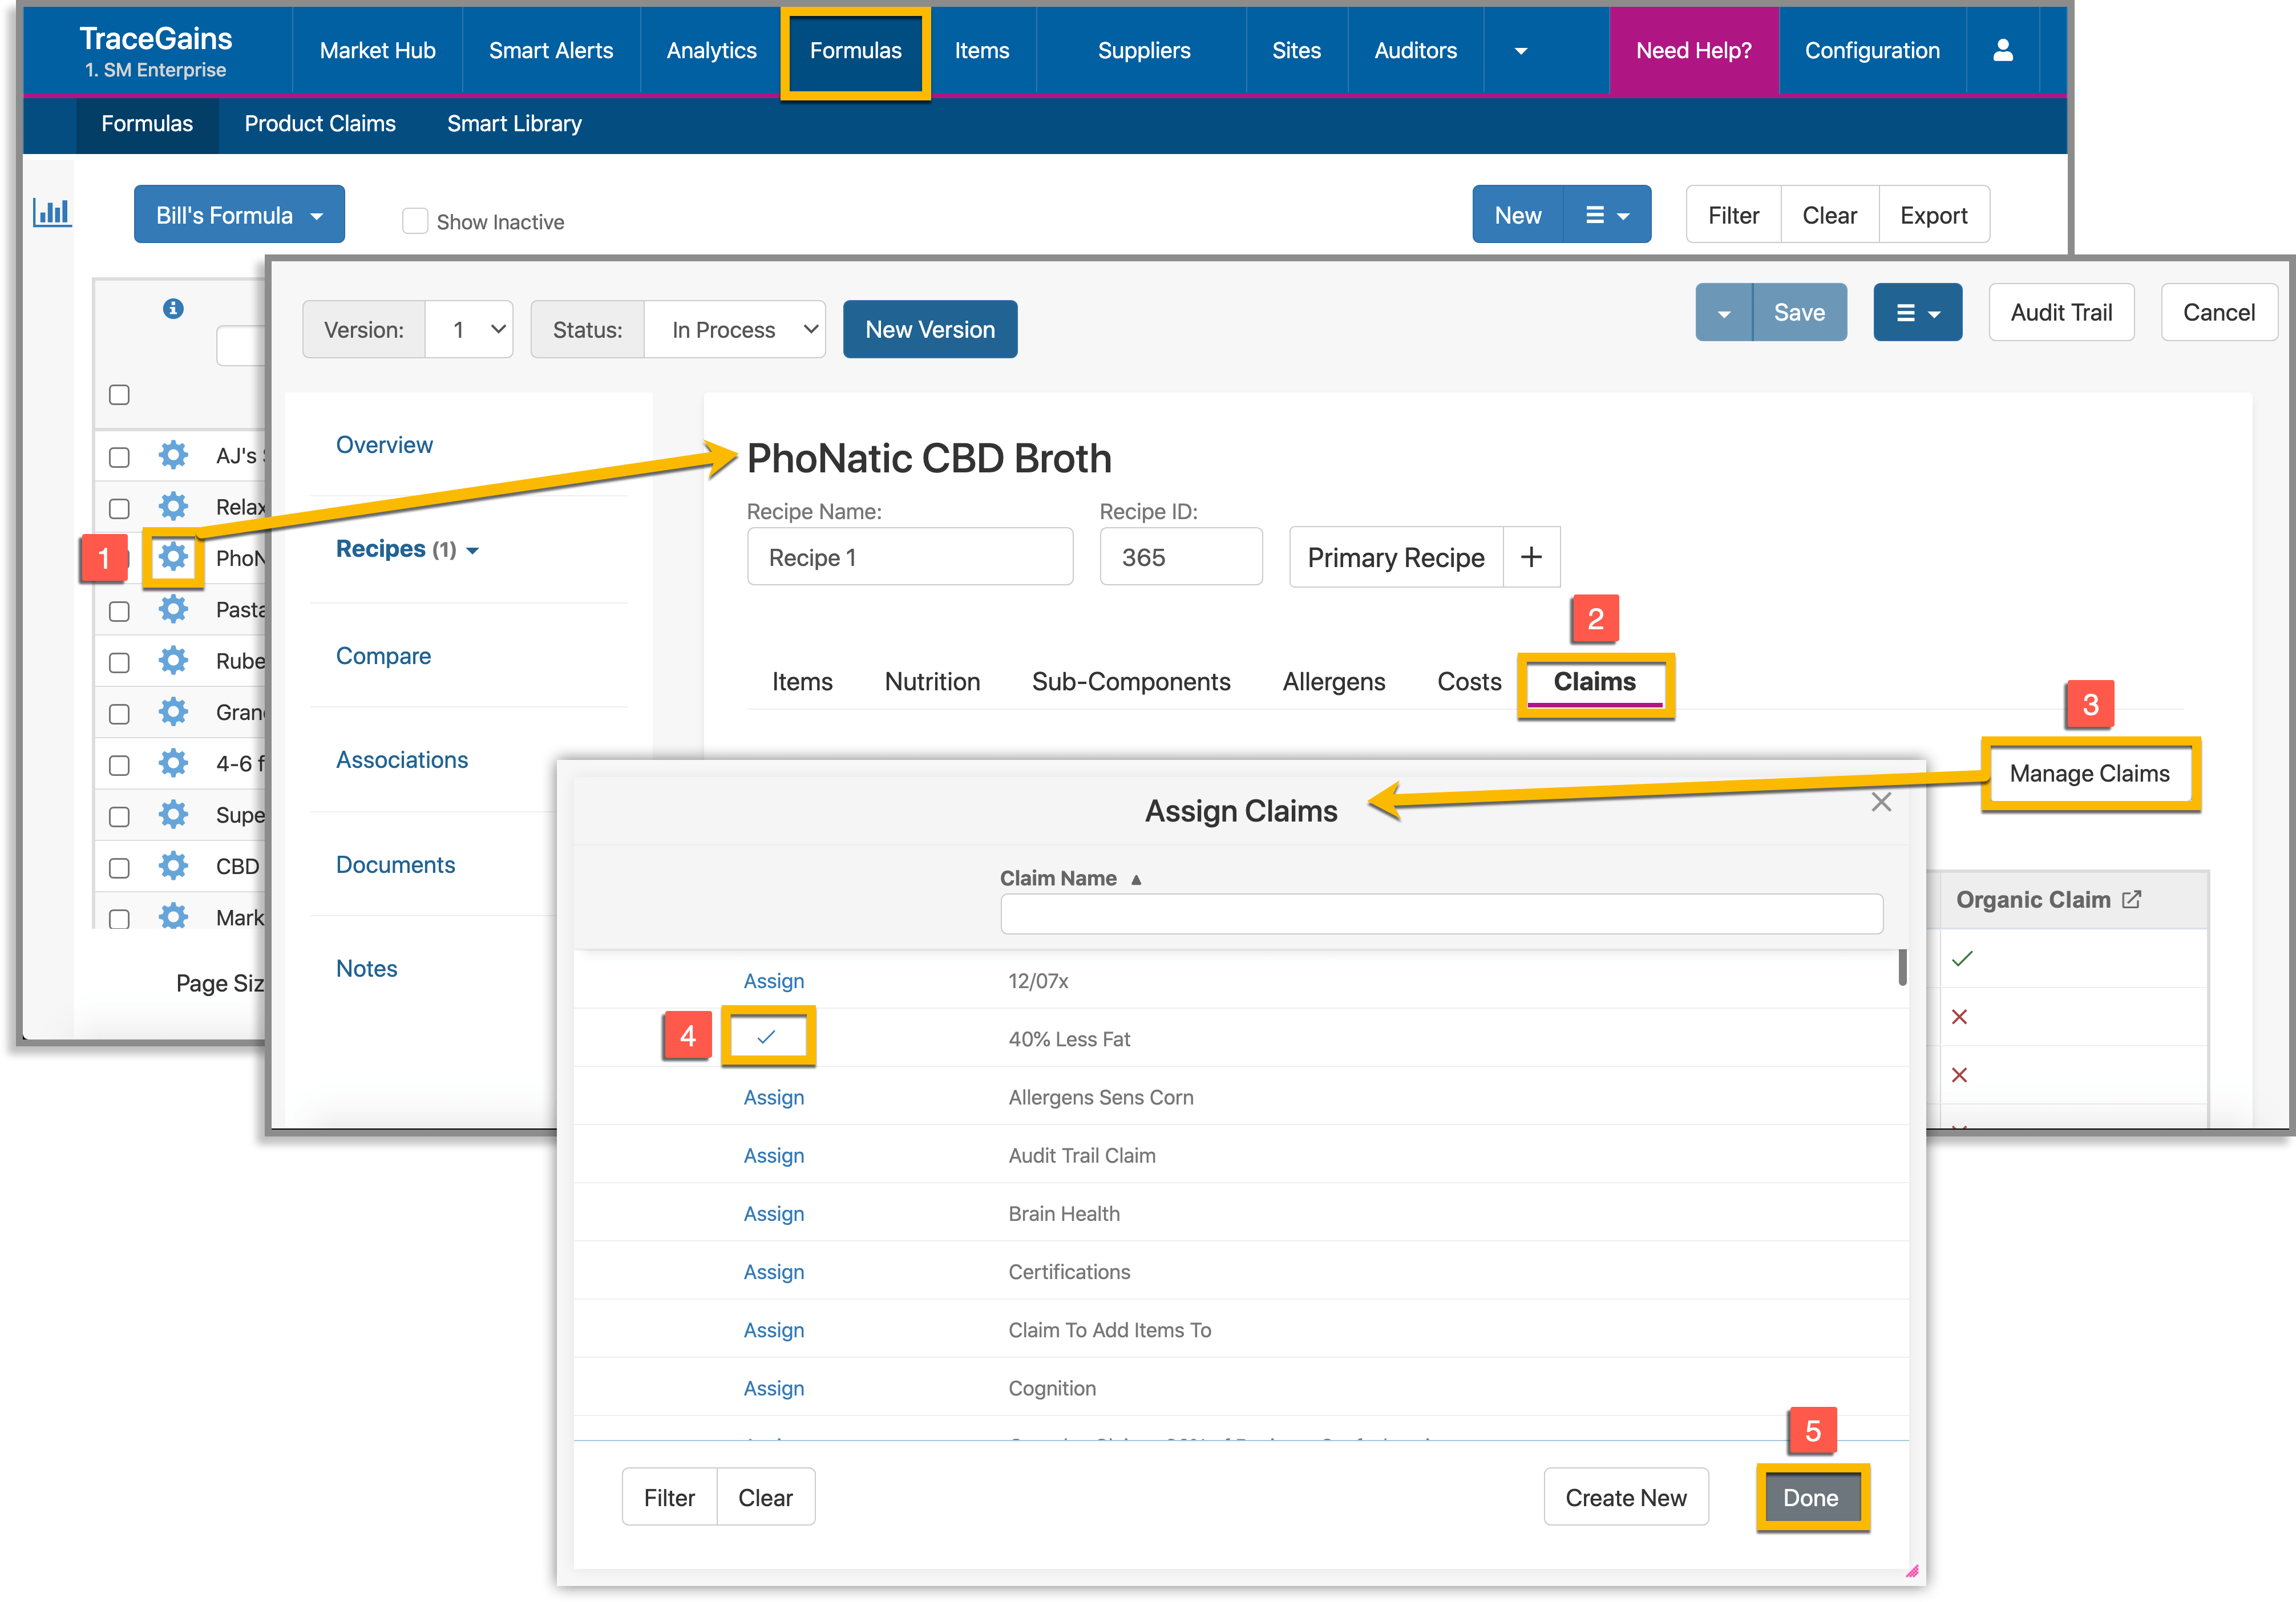This screenshot has height=1602, width=2296.
Task: Close the Assign Claims dialog with the X
Action: 1882,801
